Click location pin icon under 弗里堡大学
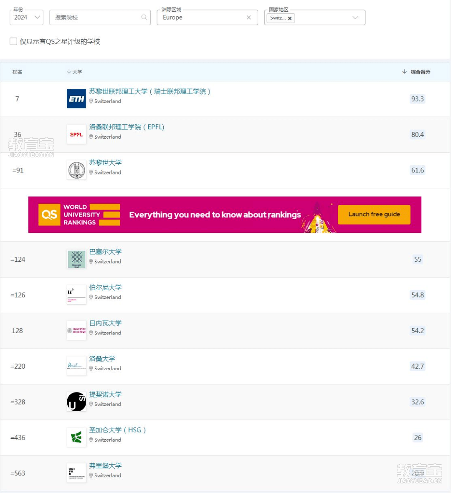This screenshot has width=451, height=493. pos(91,475)
